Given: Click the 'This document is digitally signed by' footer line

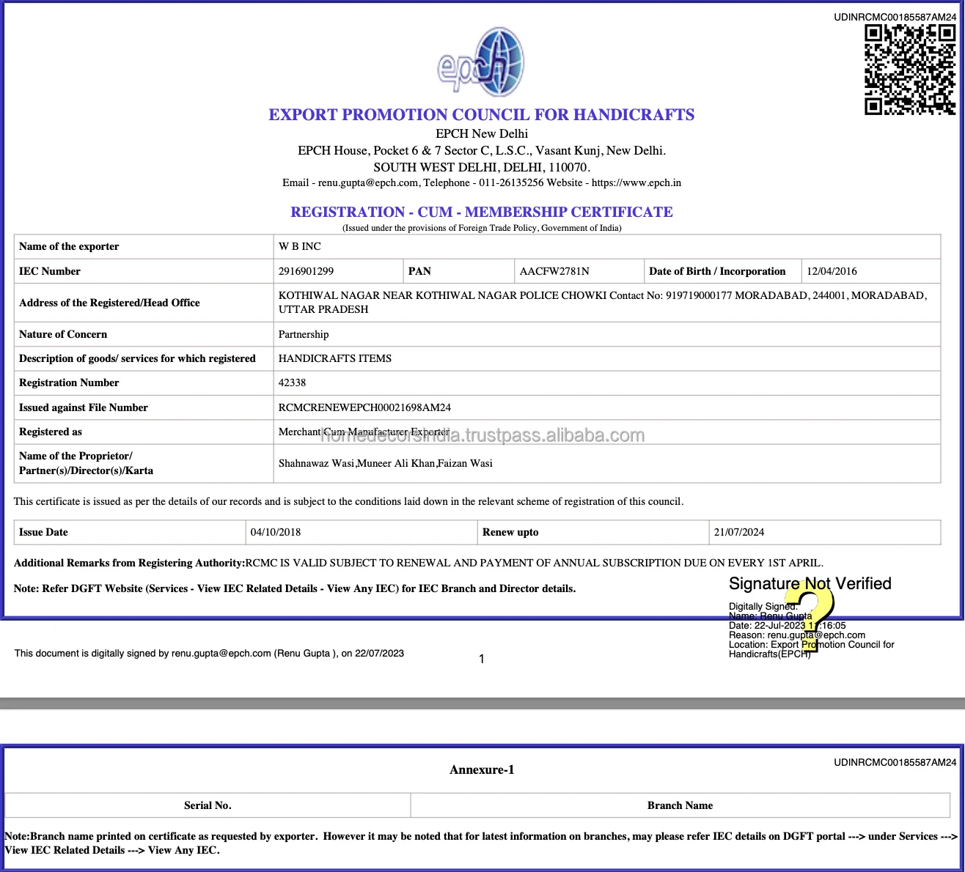Looking at the screenshot, I should coord(209,653).
